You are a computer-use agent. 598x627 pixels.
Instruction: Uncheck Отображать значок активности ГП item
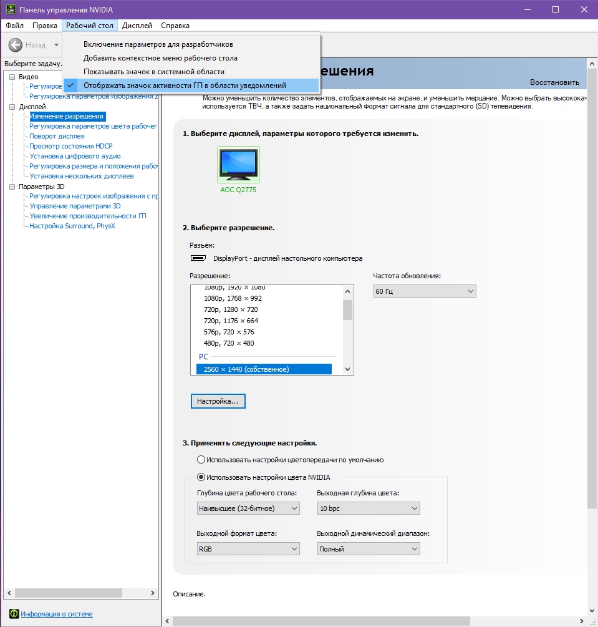coord(191,85)
